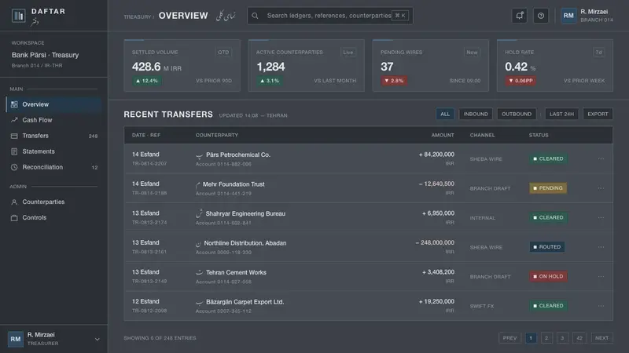Open Counterparties person icon
Viewport: 629px width, 353px height.
tap(14, 202)
